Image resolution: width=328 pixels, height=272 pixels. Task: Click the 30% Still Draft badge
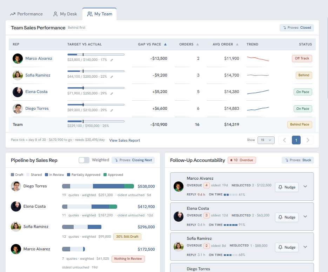click(x=127, y=237)
